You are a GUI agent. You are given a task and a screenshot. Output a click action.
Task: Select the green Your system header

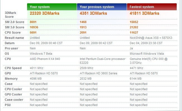tap(52, 7)
